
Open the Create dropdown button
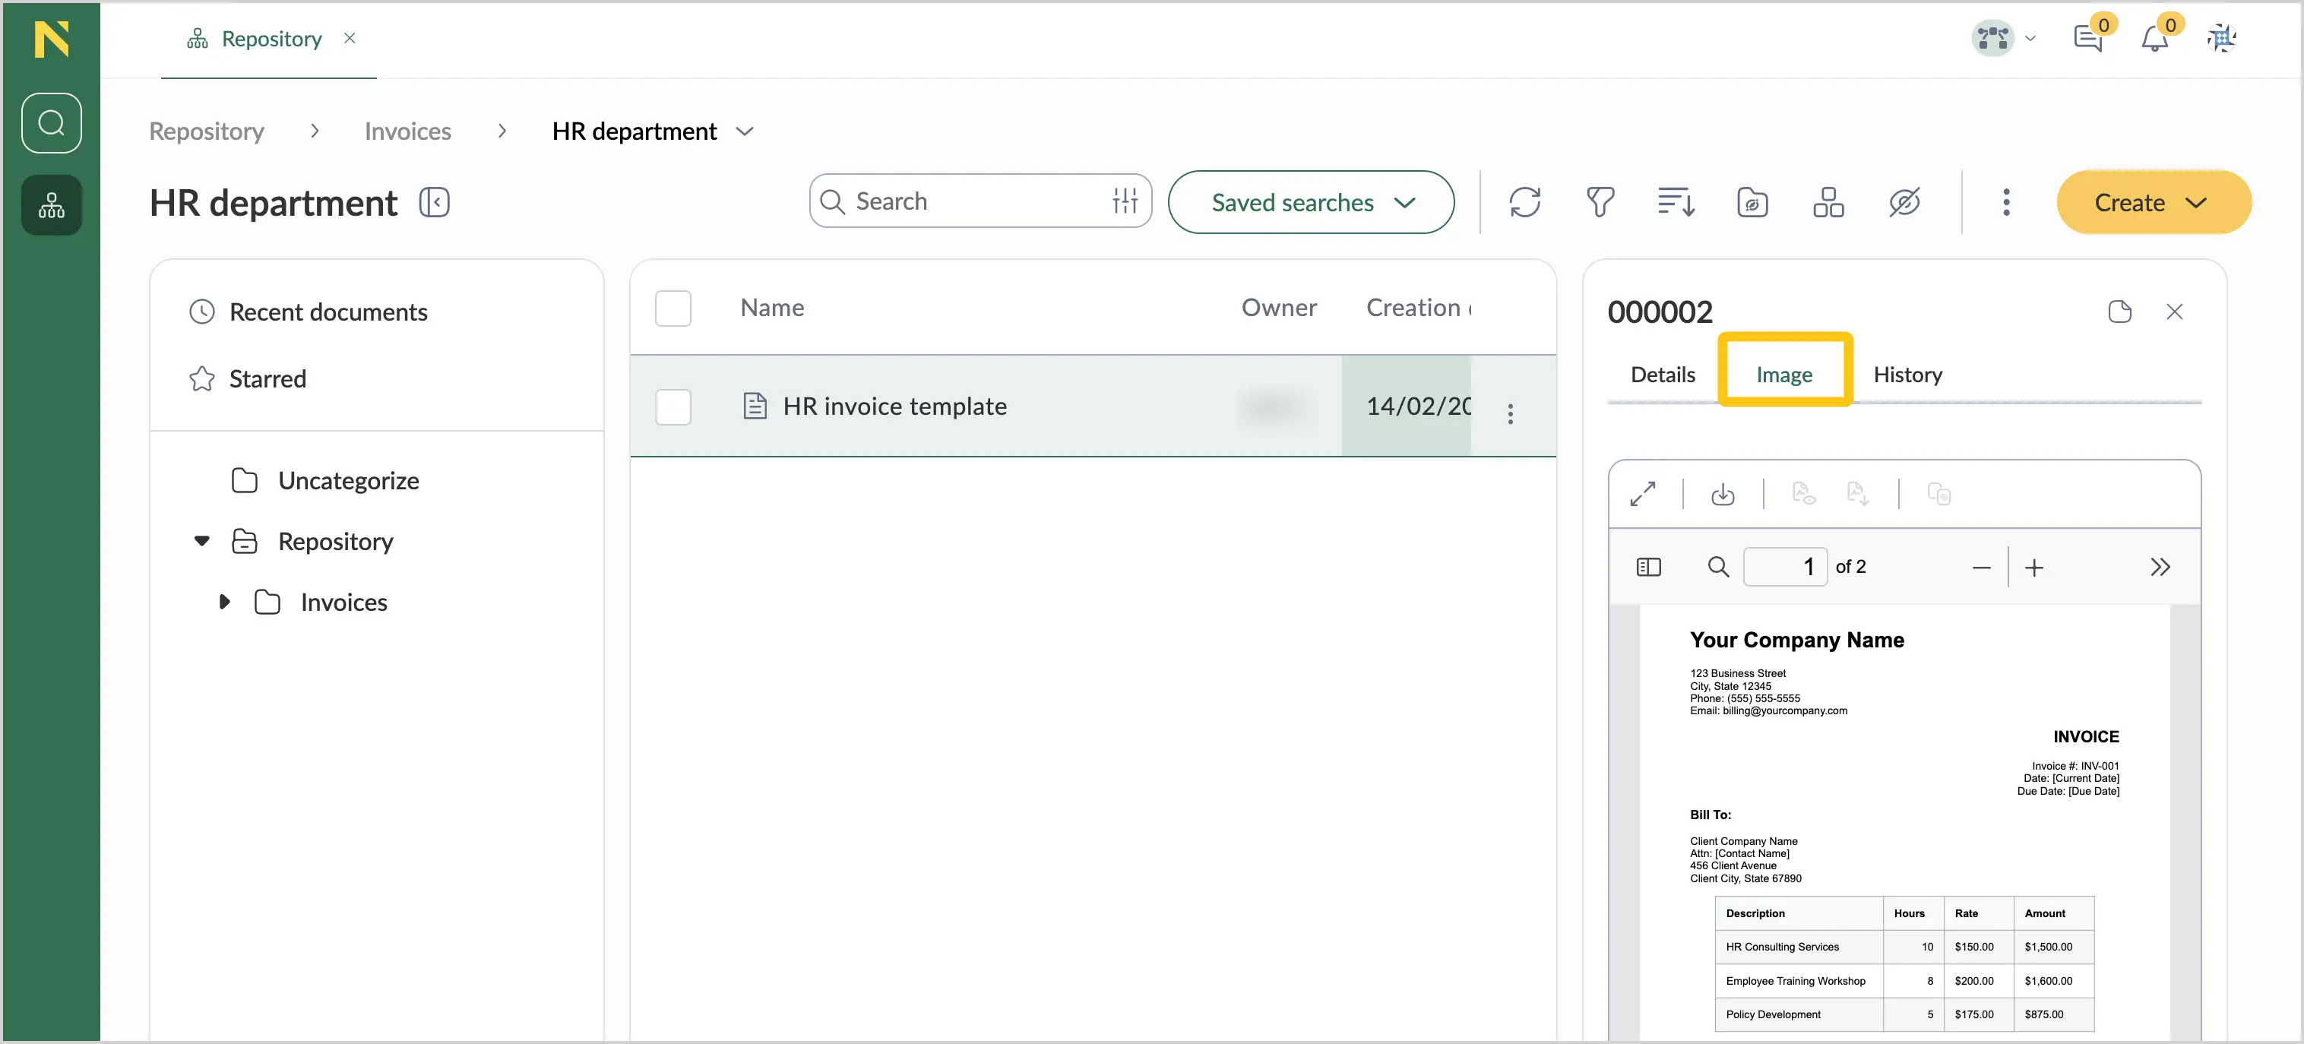pos(2154,202)
